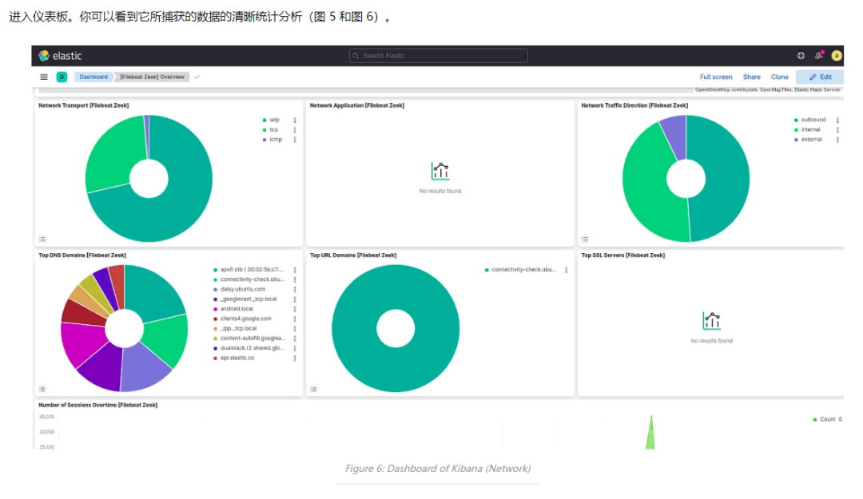Click the sessions spike in the overtime chart

650,433
